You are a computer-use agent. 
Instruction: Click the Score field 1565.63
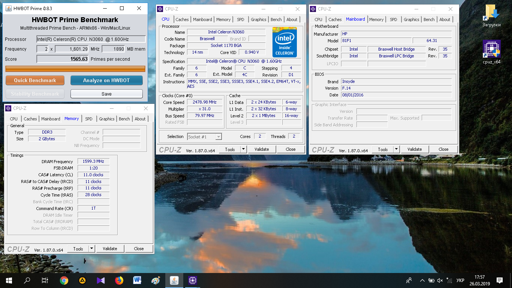[x=63, y=59]
